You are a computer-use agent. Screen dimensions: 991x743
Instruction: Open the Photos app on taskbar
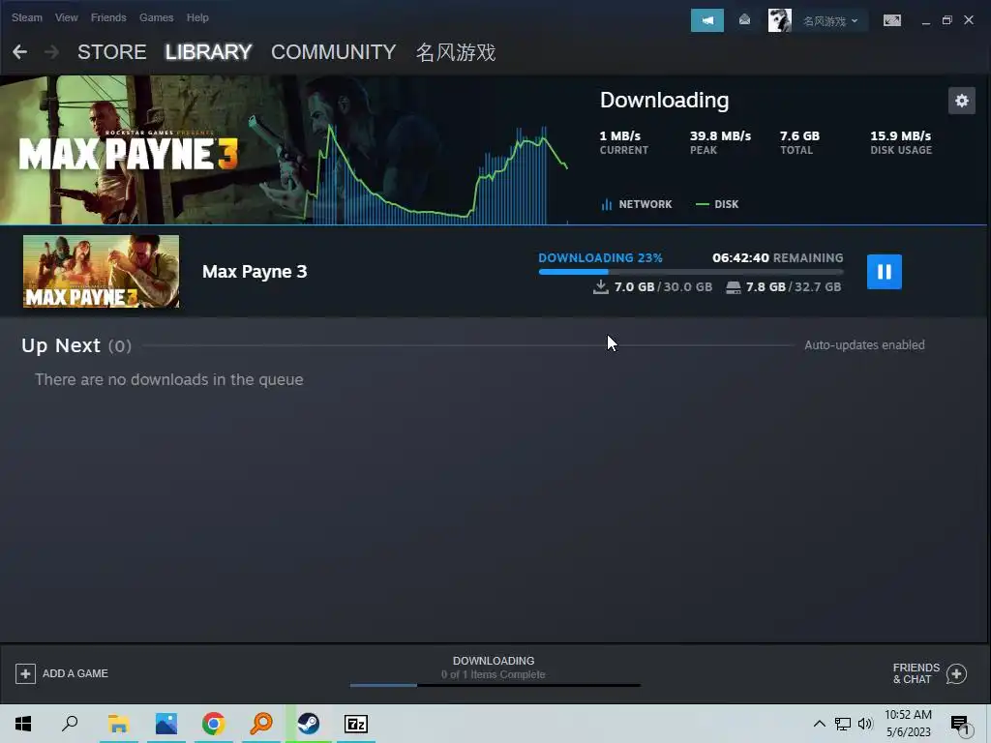click(x=166, y=724)
